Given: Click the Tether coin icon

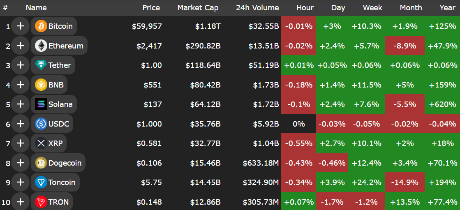Looking at the screenshot, I should click(x=41, y=65).
